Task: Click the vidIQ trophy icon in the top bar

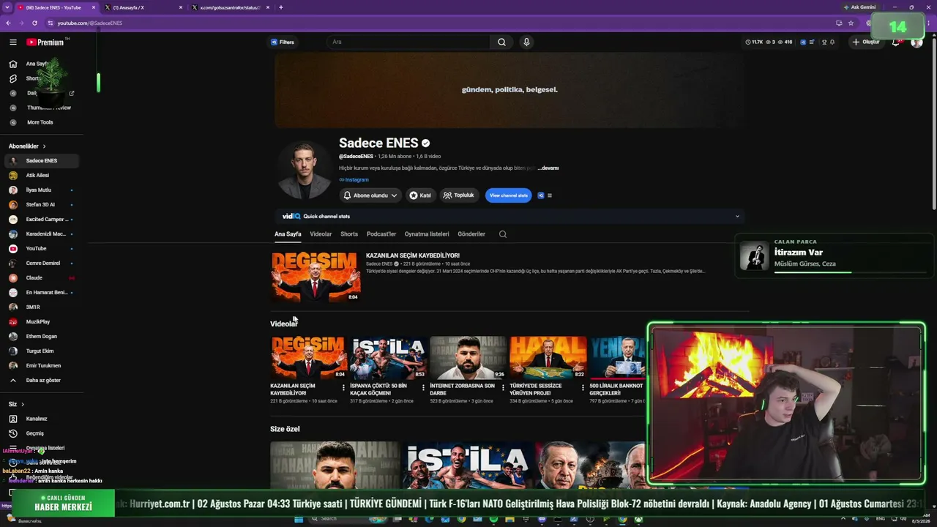Action: 824,42
